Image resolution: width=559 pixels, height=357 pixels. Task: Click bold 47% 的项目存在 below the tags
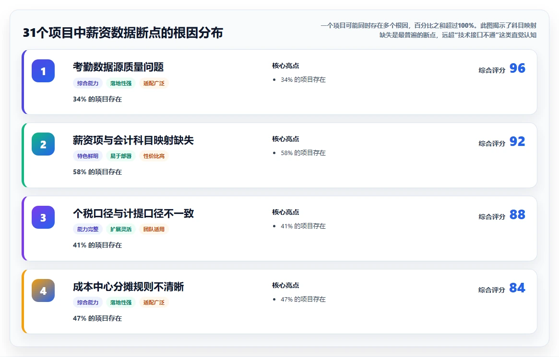pos(97,319)
